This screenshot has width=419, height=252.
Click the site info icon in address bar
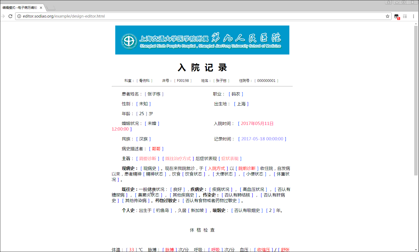pos(19,16)
